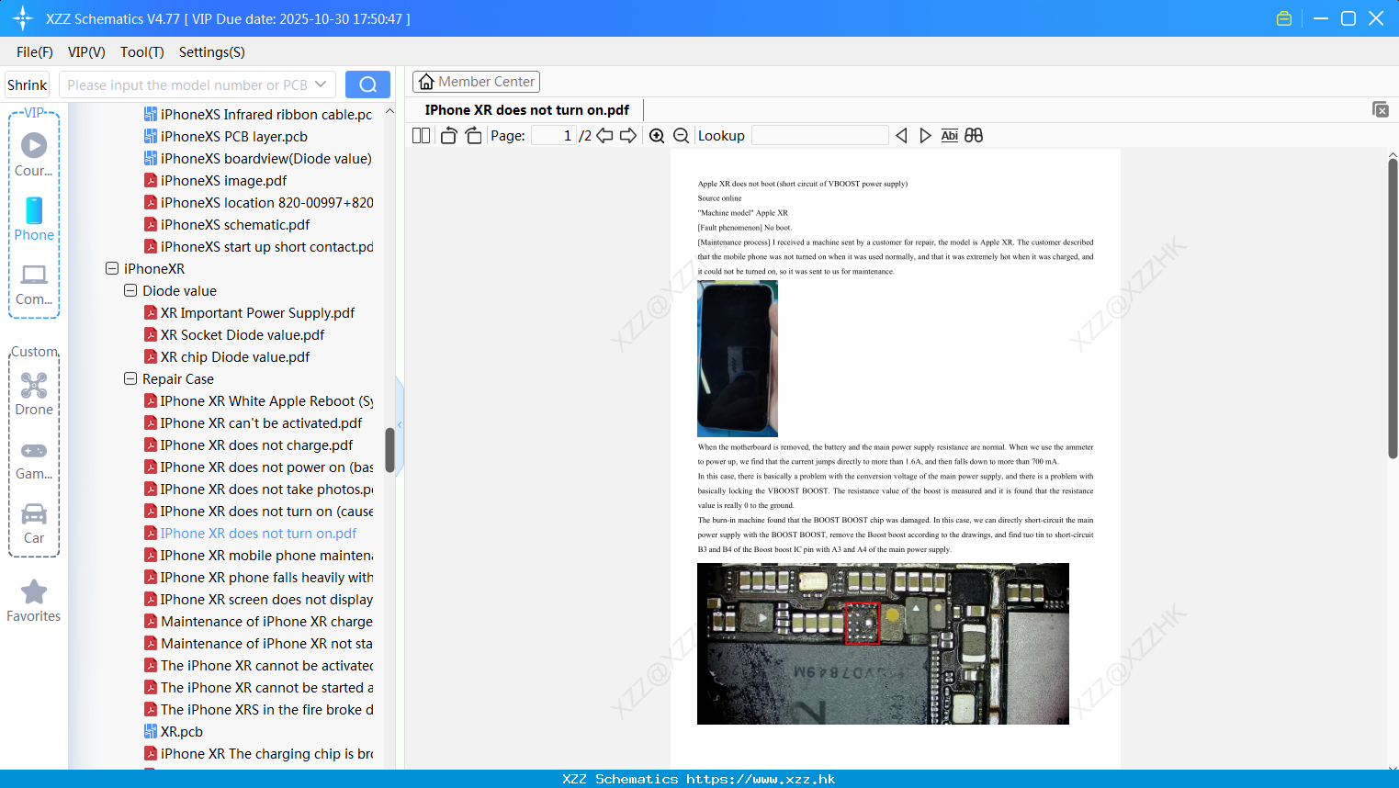Collapse the side panel splitter handle
1399x788 pixels.
pos(400,424)
